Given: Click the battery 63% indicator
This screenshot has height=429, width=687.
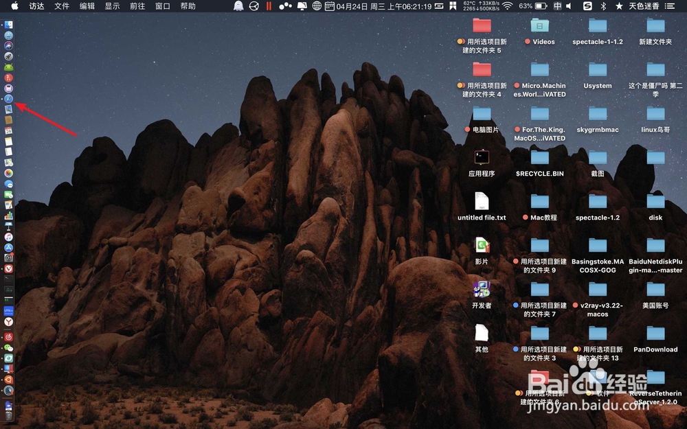Looking at the screenshot, I should click(x=533, y=6).
